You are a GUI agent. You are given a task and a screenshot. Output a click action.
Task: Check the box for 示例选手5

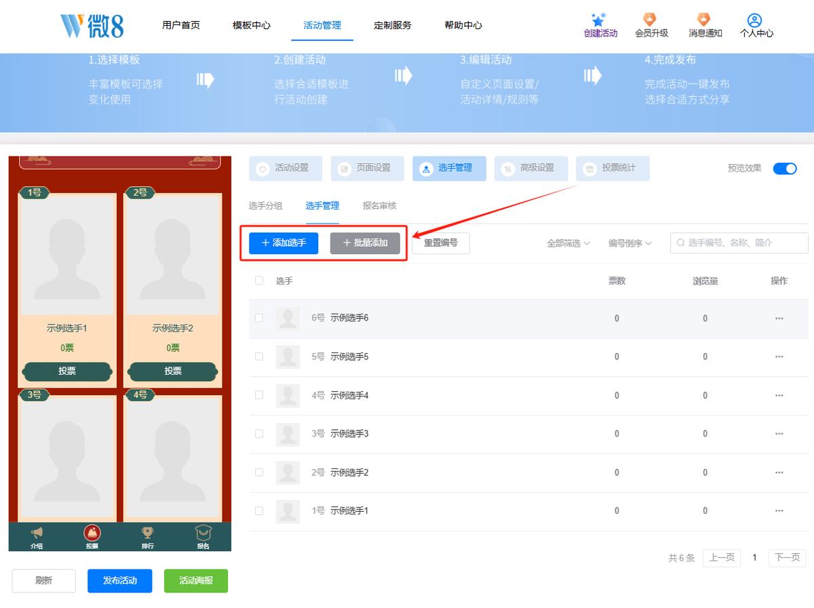click(x=259, y=357)
